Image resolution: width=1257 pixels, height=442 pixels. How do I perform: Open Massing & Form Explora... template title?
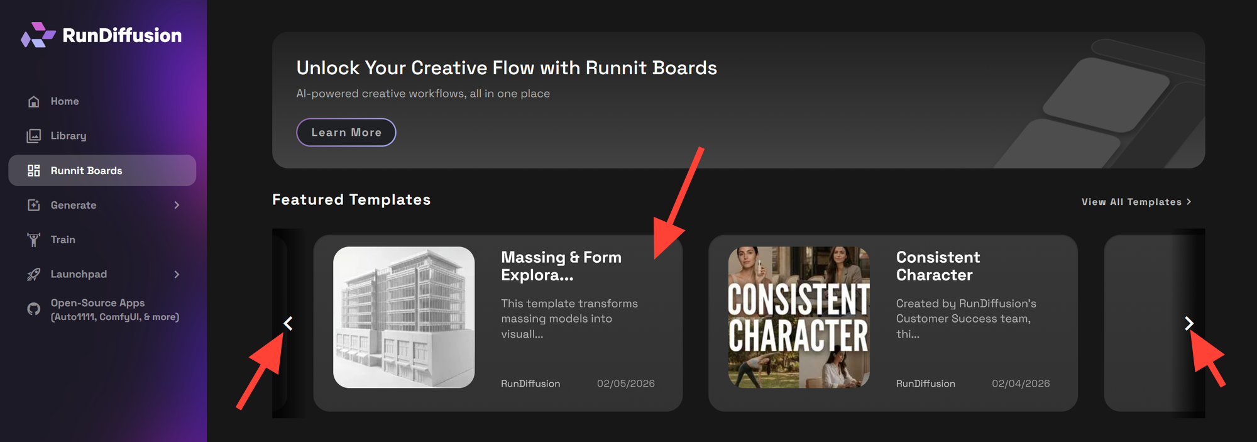point(561,266)
